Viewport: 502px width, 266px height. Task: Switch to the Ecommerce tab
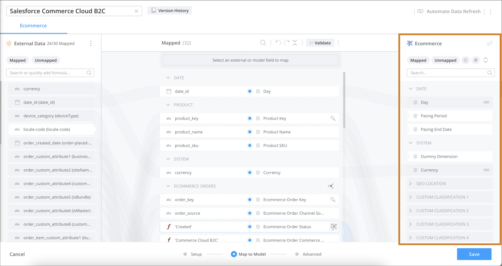coord(33,26)
